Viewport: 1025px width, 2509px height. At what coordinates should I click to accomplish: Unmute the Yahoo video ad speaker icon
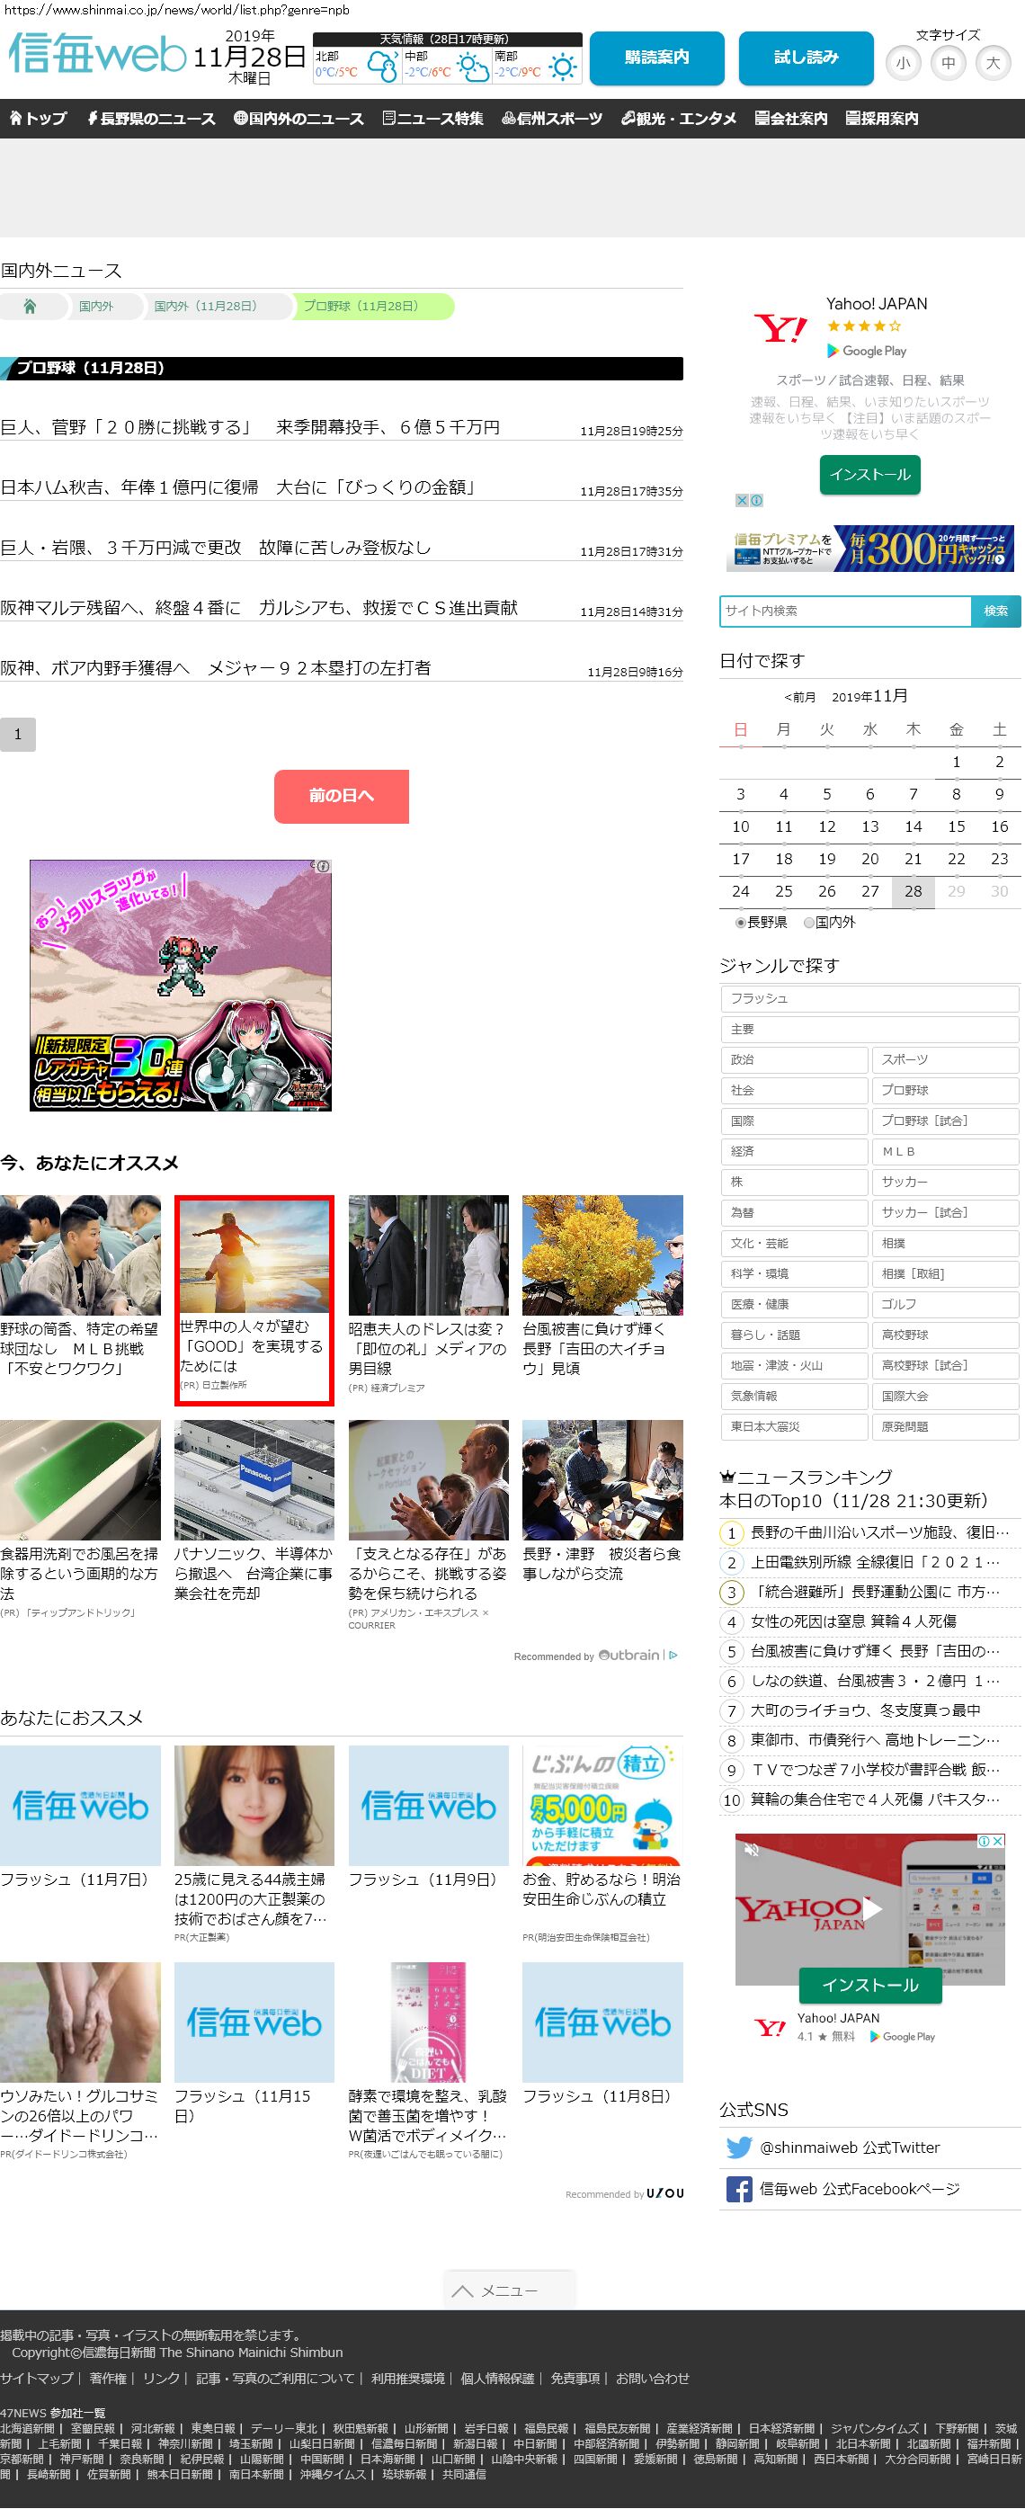(x=751, y=1849)
